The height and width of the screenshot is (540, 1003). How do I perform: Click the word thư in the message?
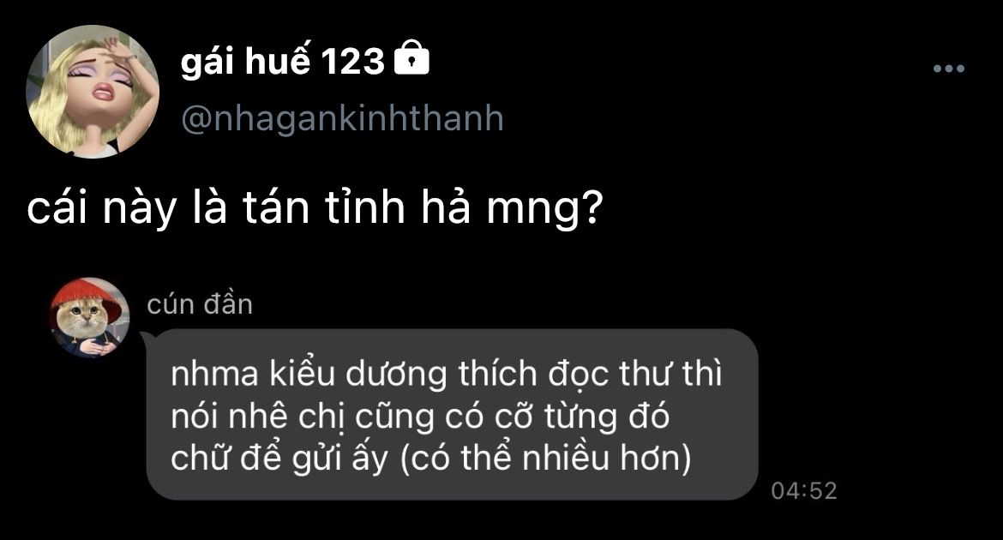tap(646, 373)
